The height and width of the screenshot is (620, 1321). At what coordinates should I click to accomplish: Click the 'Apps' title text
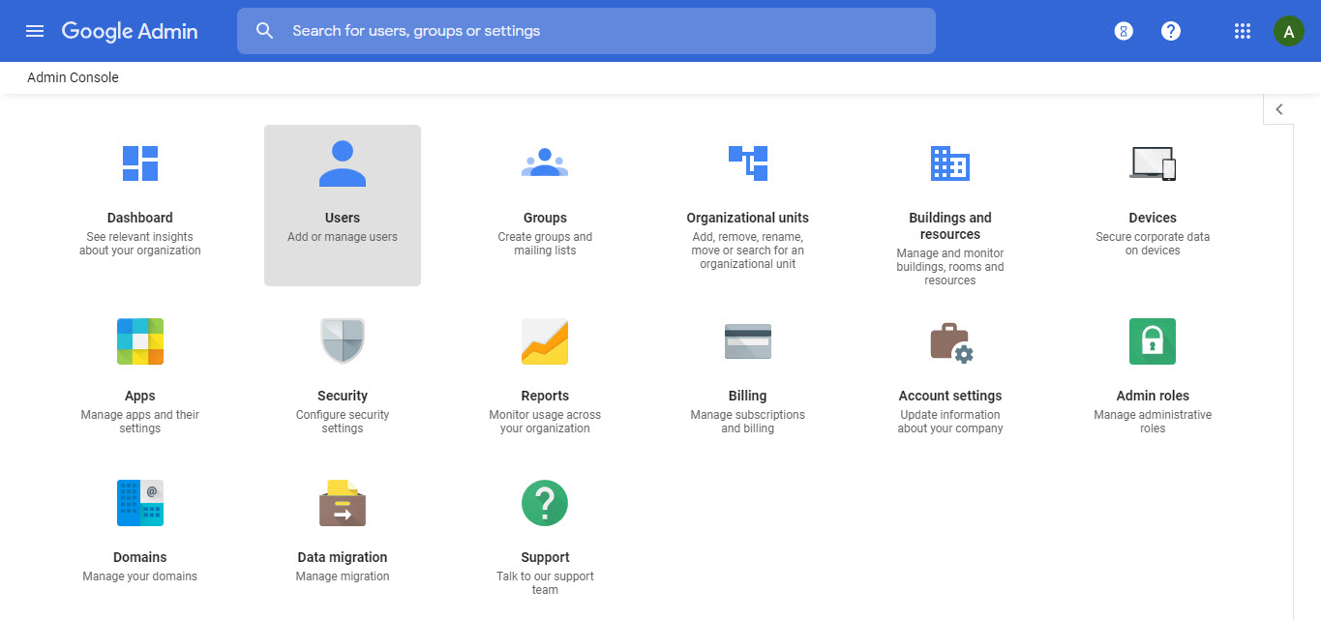click(x=140, y=396)
